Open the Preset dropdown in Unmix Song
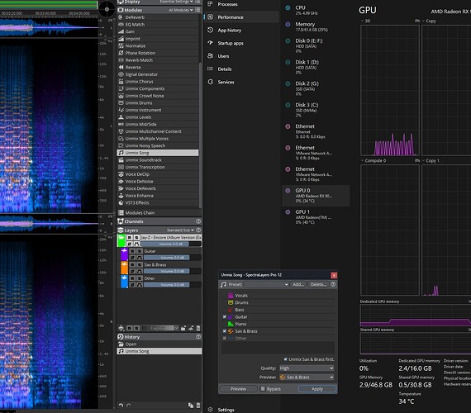 (x=266, y=284)
